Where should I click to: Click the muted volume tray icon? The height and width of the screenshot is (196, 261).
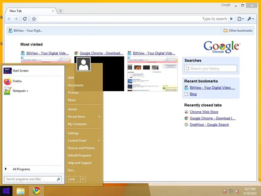point(237,191)
